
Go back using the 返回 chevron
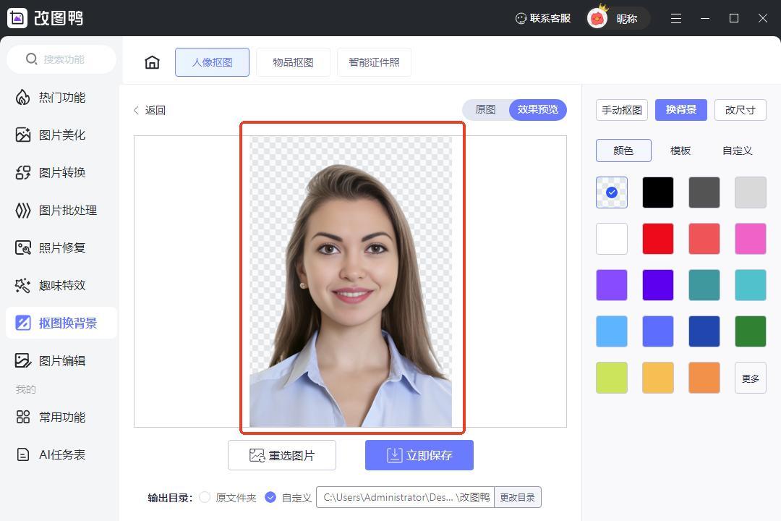[137, 110]
